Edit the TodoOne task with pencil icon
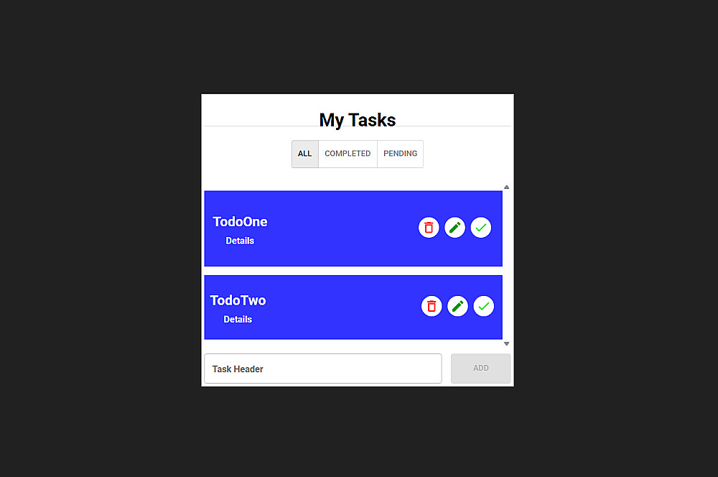This screenshot has height=477, width=718. pyautogui.click(x=455, y=228)
